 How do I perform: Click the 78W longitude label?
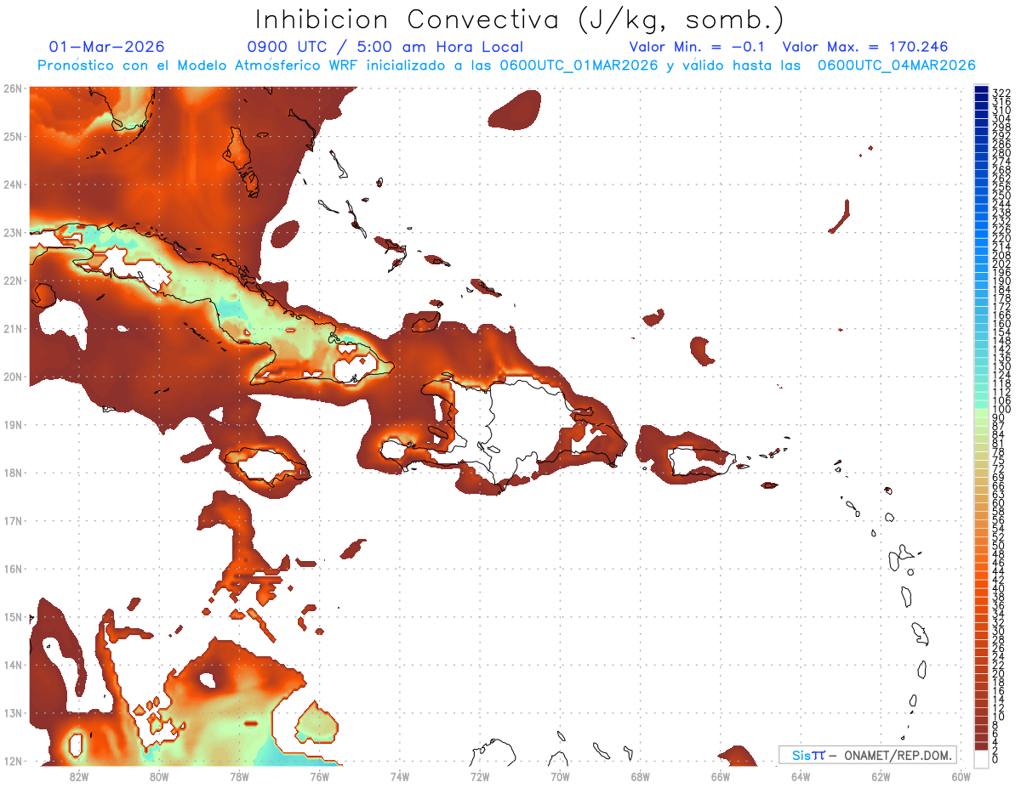coord(239,775)
